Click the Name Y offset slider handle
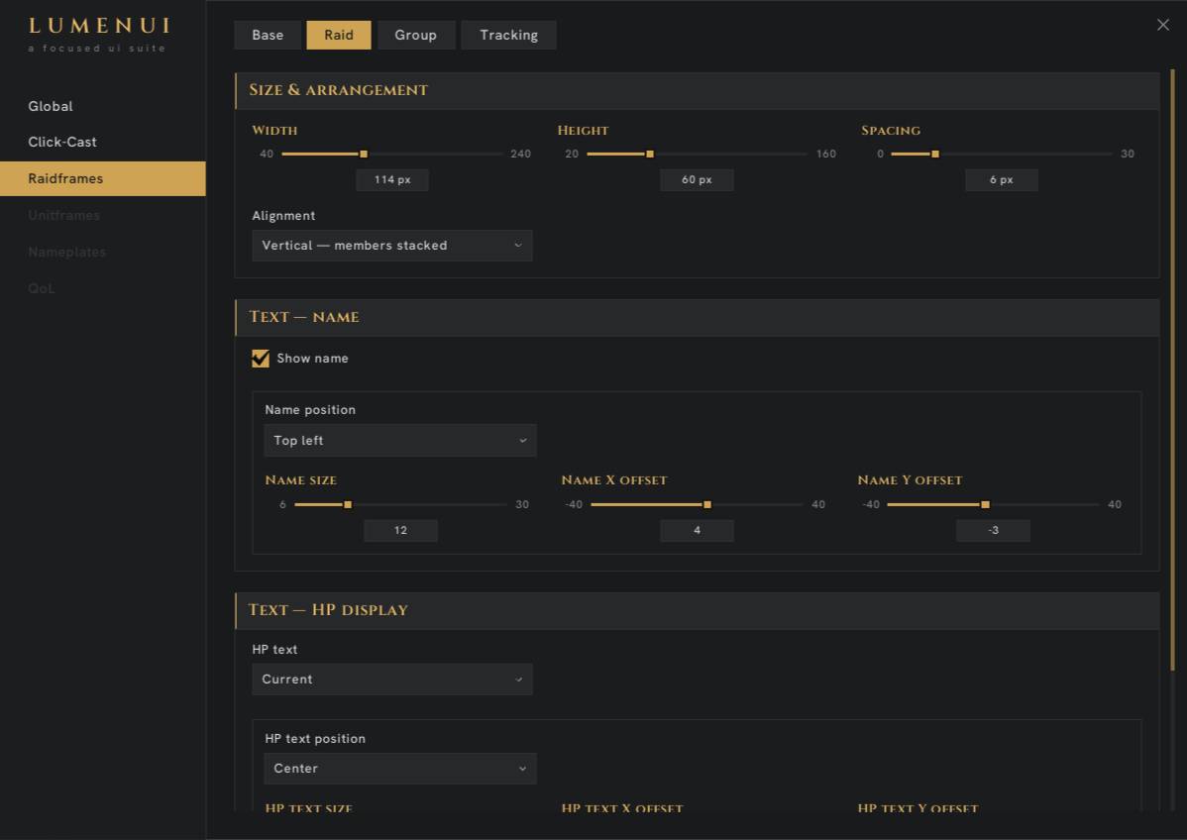Viewport: 1187px width, 840px height. (985, 504)
